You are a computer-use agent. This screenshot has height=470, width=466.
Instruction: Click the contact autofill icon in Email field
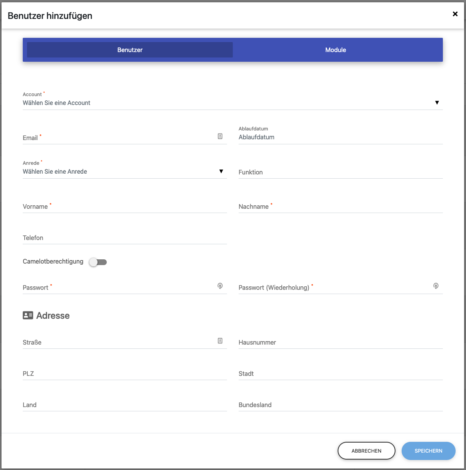pyautogui.click(x=220, y=136)
